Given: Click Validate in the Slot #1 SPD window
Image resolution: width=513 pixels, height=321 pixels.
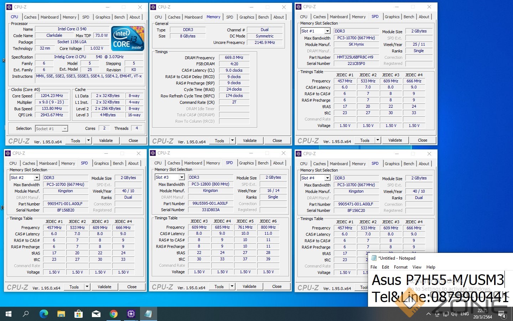Looking at the screenshot, I should (x=395, y=140).
